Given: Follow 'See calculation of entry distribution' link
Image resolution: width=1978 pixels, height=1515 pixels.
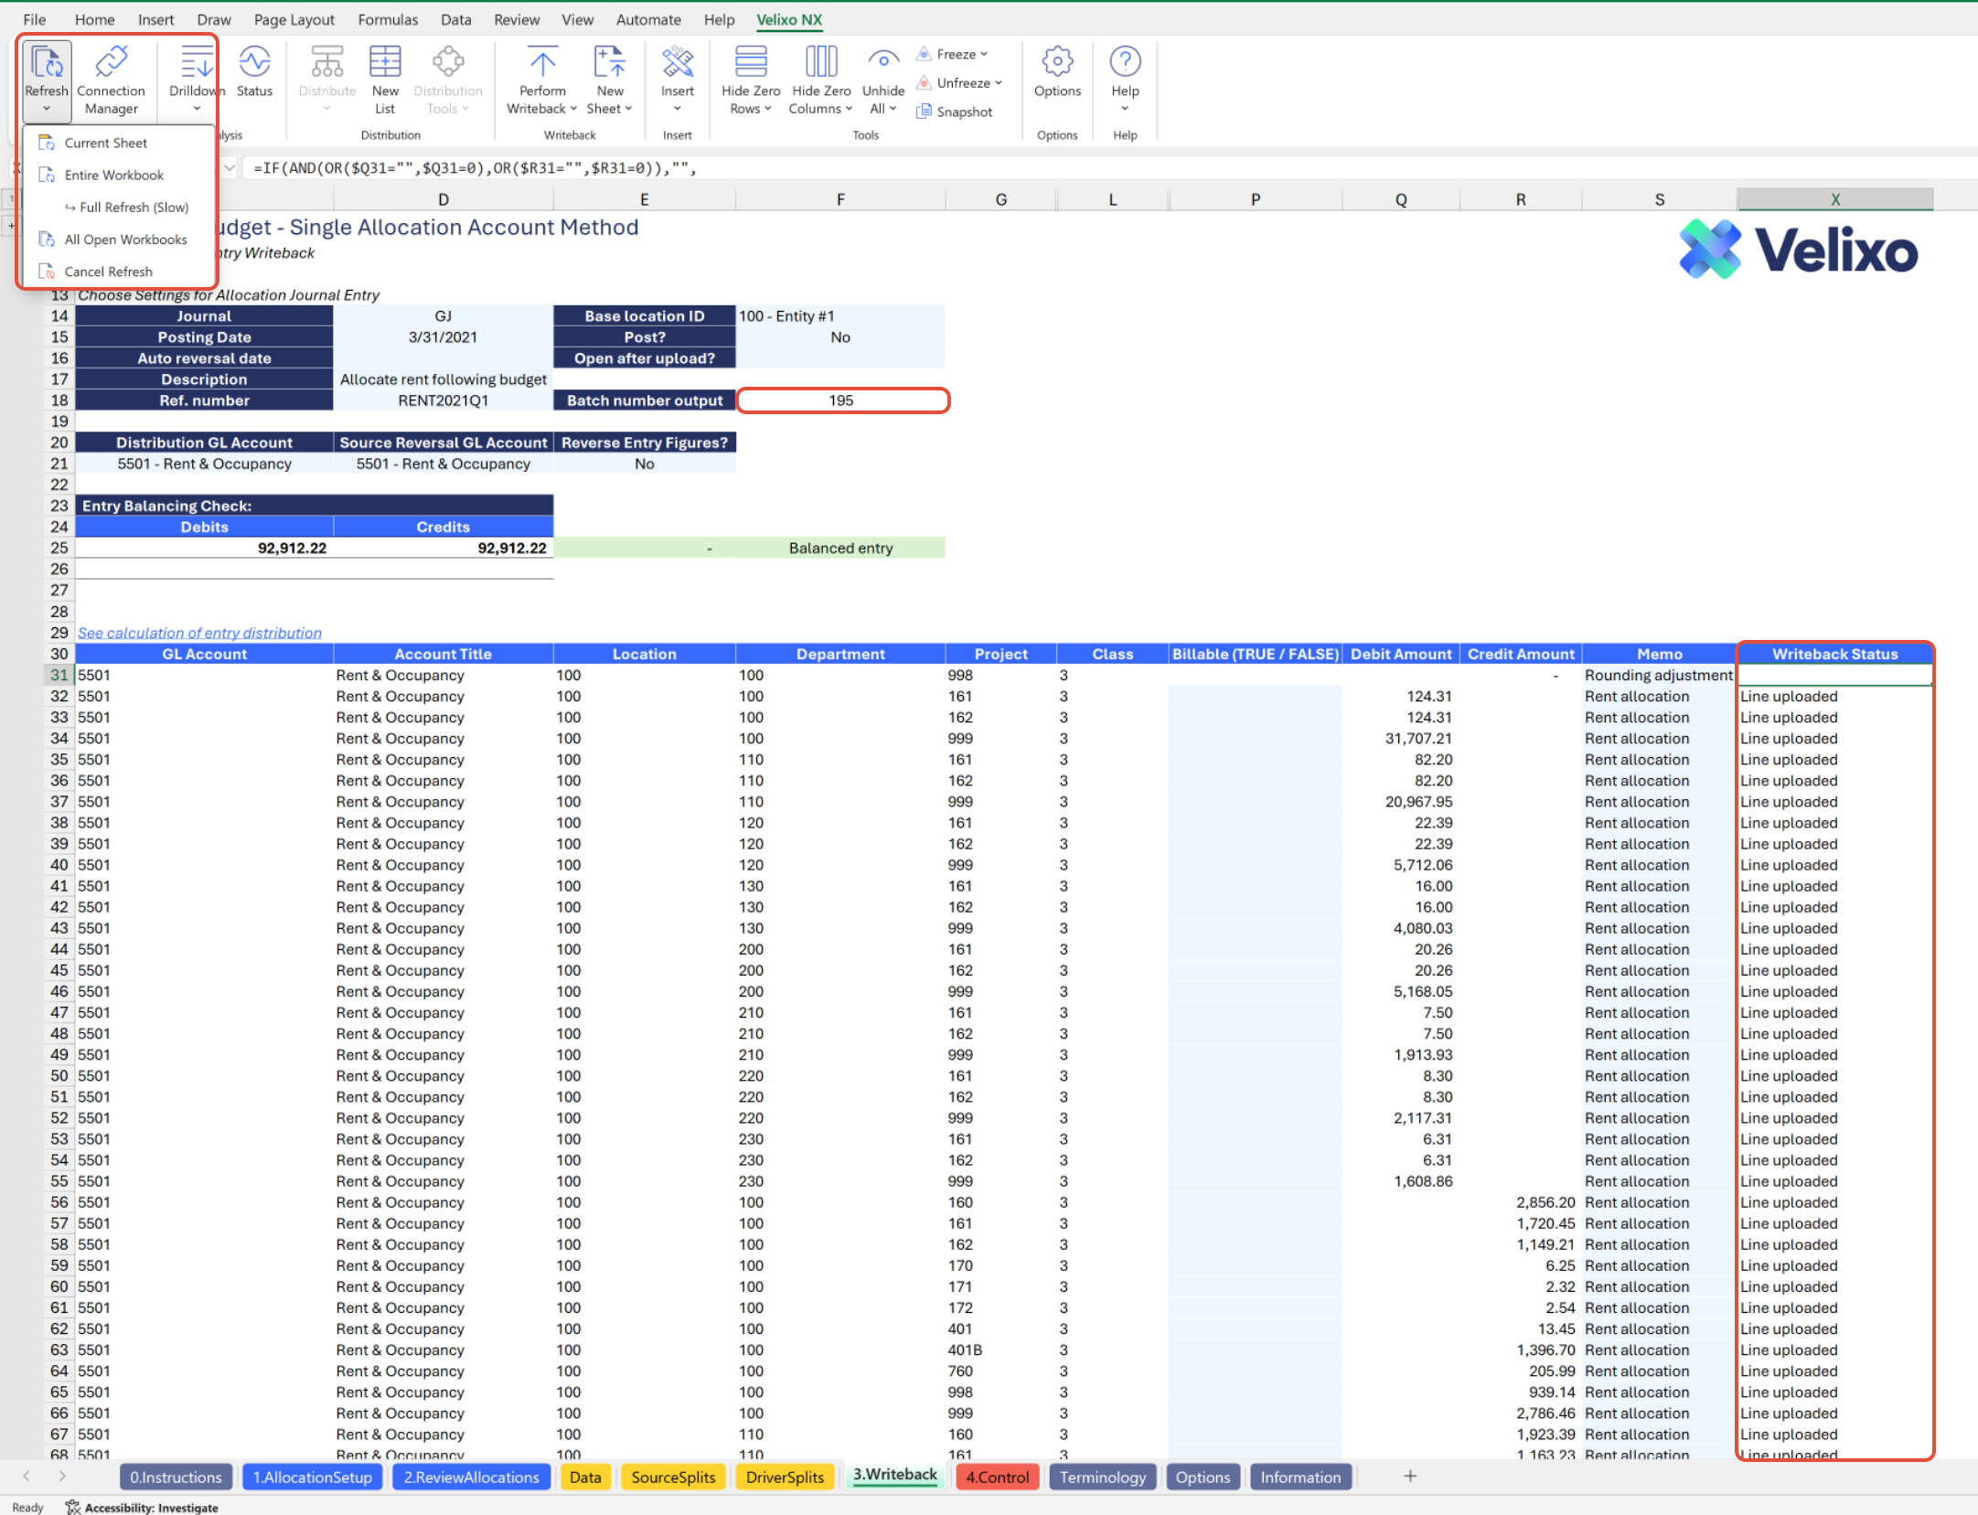Looking at the screenshot, I should 199,633.
